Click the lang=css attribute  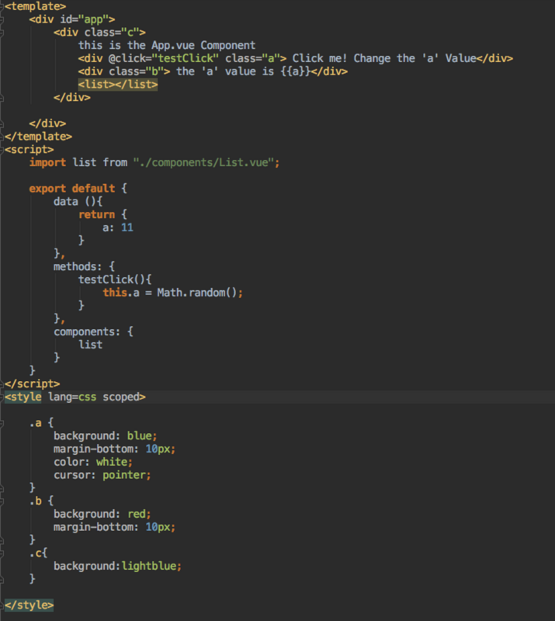(72, 397)
